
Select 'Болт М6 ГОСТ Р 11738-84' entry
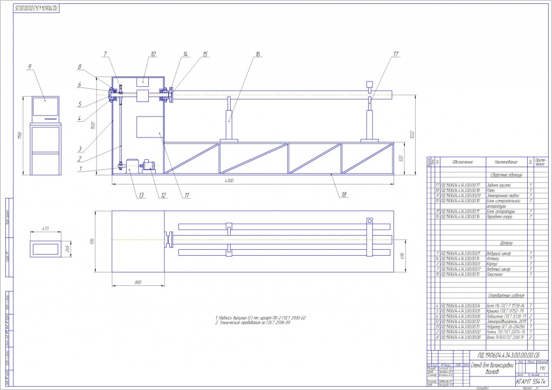[x=506, y=306]
